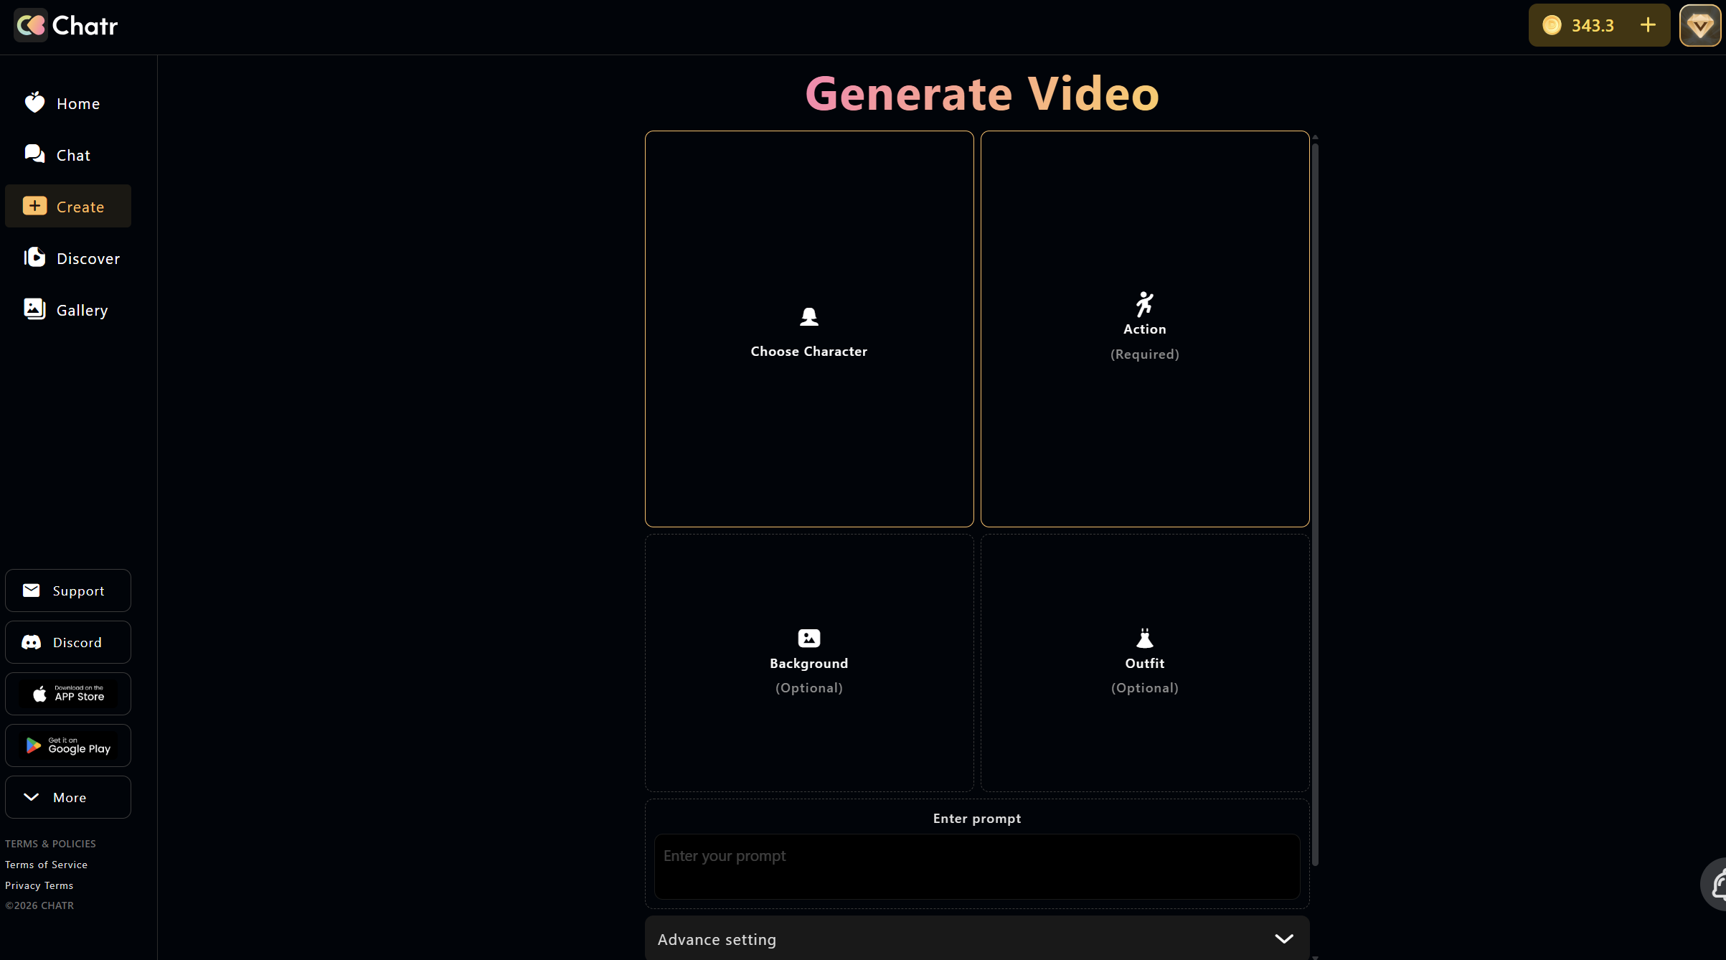Click the Choose Character person icon
The width and height of the screenshot is (1726, 960).
[x=808, y=316]
